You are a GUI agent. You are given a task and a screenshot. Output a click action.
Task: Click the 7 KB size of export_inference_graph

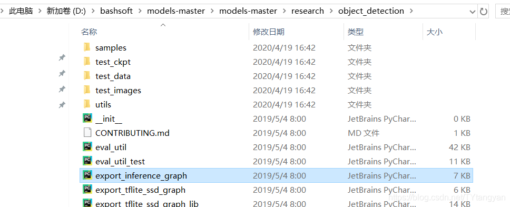[x=462, y=176]
